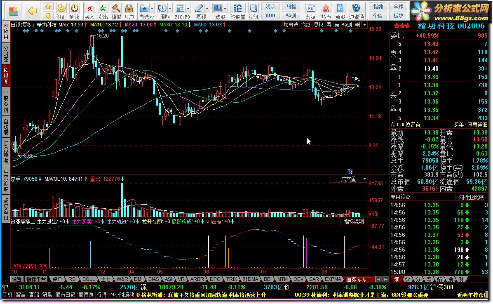Click 指标说明 indicator description button
This screenshot has height=304, width=493.
point(354,222)
